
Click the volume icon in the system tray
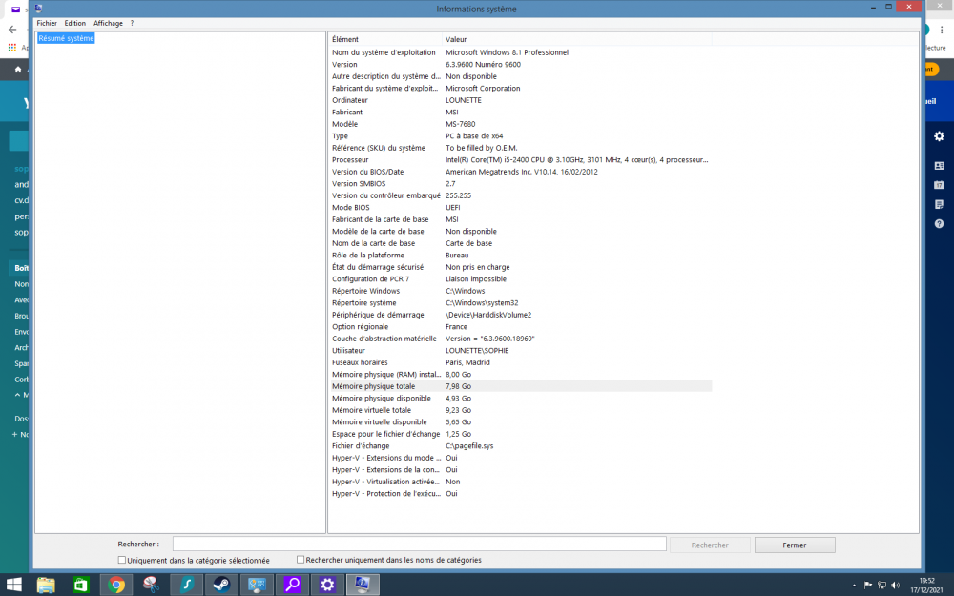[896, 585]
